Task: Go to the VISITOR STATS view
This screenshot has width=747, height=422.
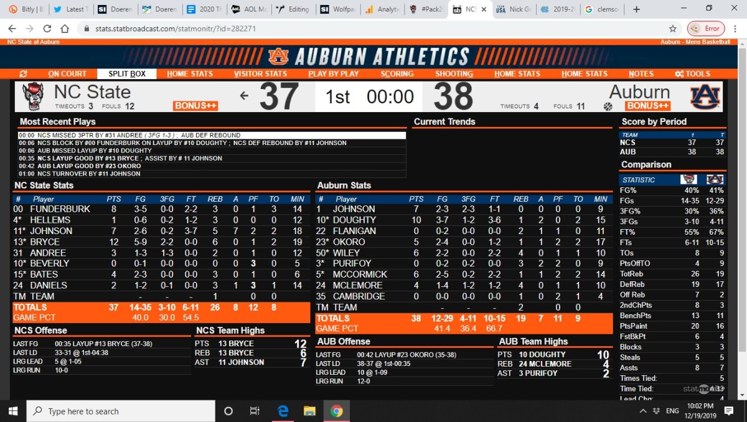Action: pos(260,73)
